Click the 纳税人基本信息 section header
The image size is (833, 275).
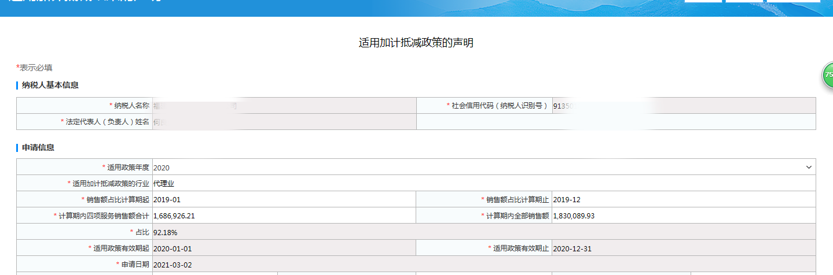50,86
